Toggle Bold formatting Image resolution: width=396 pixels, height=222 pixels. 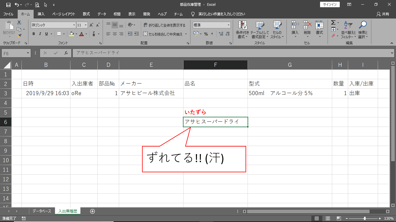point(34,34)
